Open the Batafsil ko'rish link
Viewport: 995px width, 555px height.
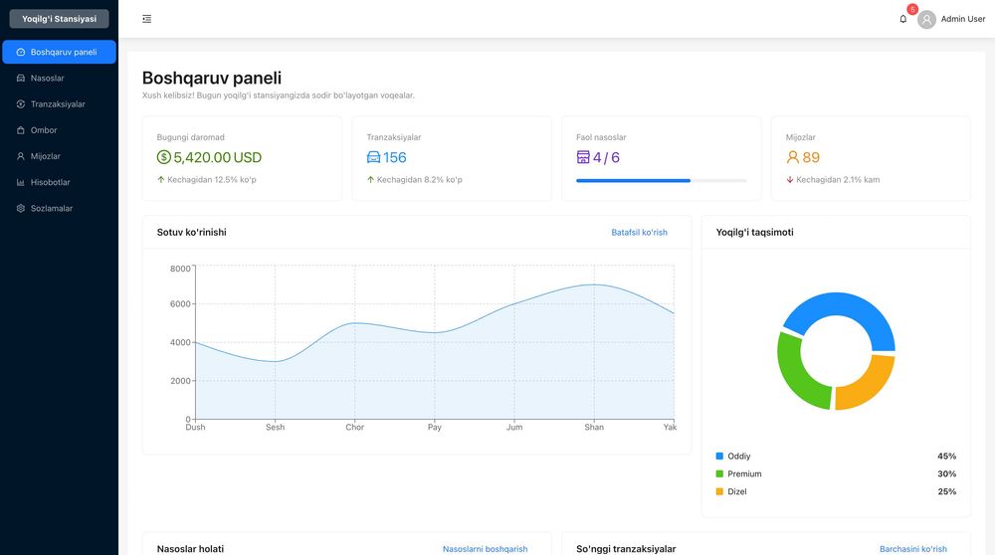click(x=639, y=233)
